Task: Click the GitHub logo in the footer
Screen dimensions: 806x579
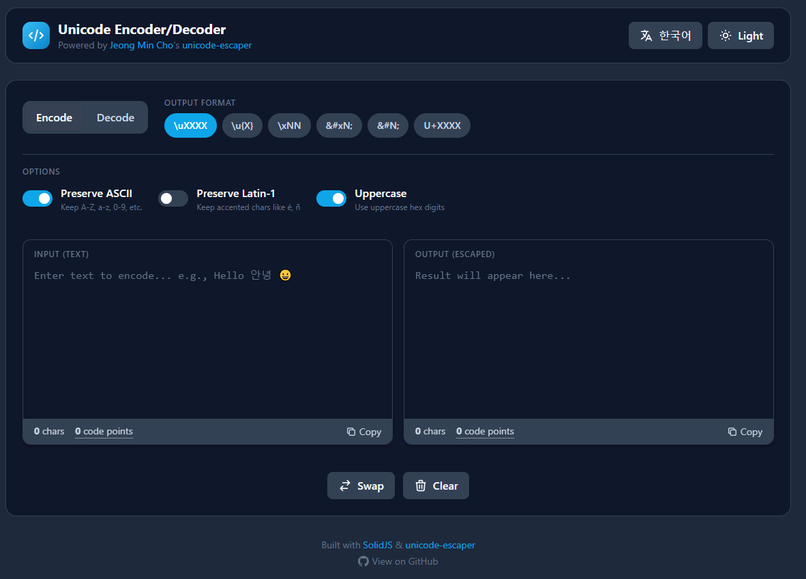Action: tap(363, 561)
